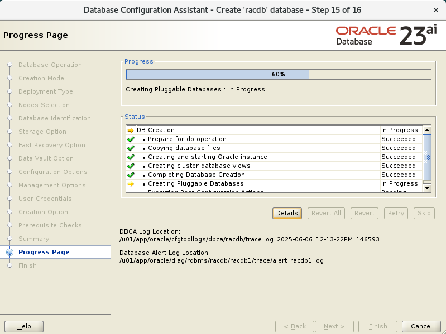The image size is (446, 334).
Task: Click the disabled Finish button
Action: (x=378, y=326)
